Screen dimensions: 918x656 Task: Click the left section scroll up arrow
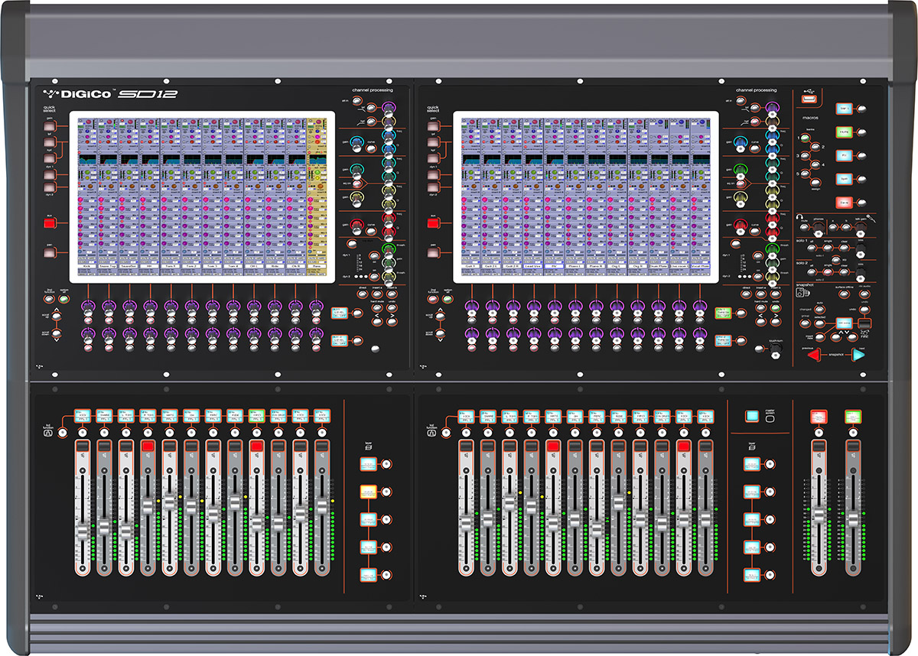[57, 314]
